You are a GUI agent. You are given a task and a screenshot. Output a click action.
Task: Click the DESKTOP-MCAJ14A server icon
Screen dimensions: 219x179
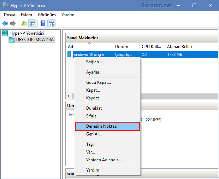pyautogui.click(x=12, y=40)
